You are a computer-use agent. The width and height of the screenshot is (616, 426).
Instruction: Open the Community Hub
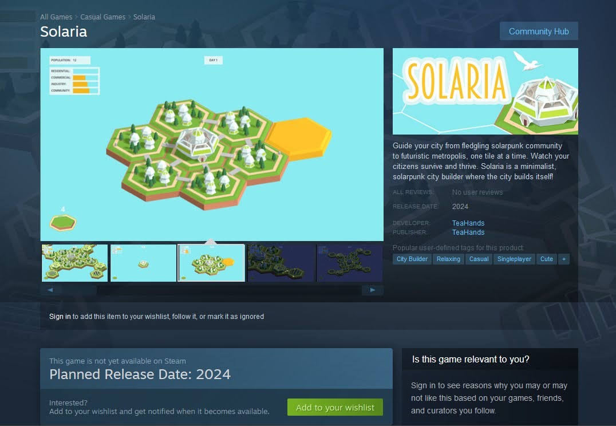point(539,31)
